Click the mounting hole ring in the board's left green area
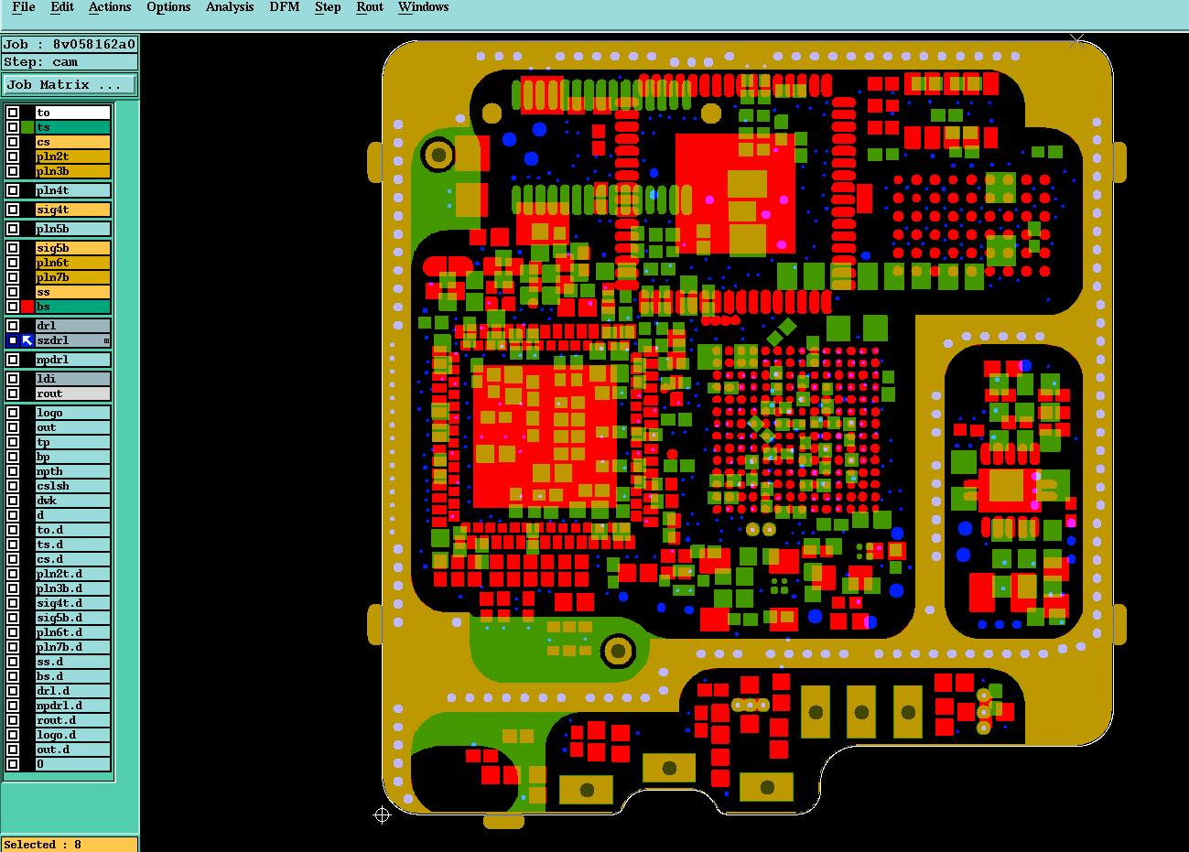The width and height of the screenshot is (1189, 852). (438, 155)
